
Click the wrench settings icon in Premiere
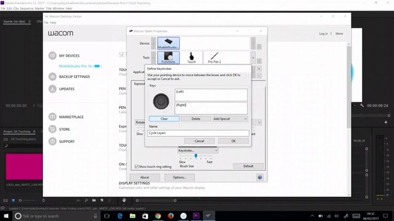point(361,106)
